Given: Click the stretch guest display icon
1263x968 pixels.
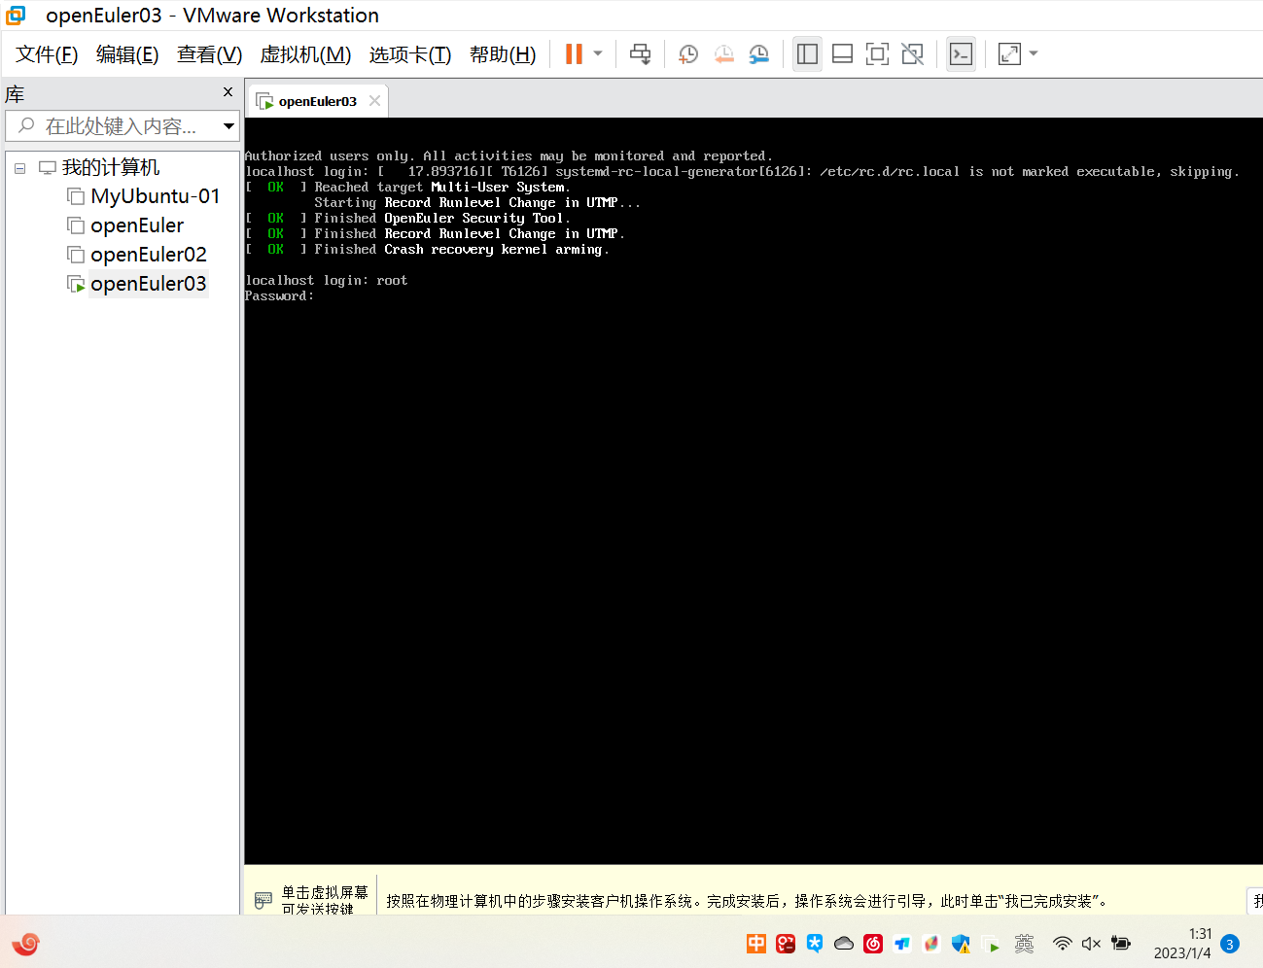Looking at the screenshot, I should pos(1009,54).
